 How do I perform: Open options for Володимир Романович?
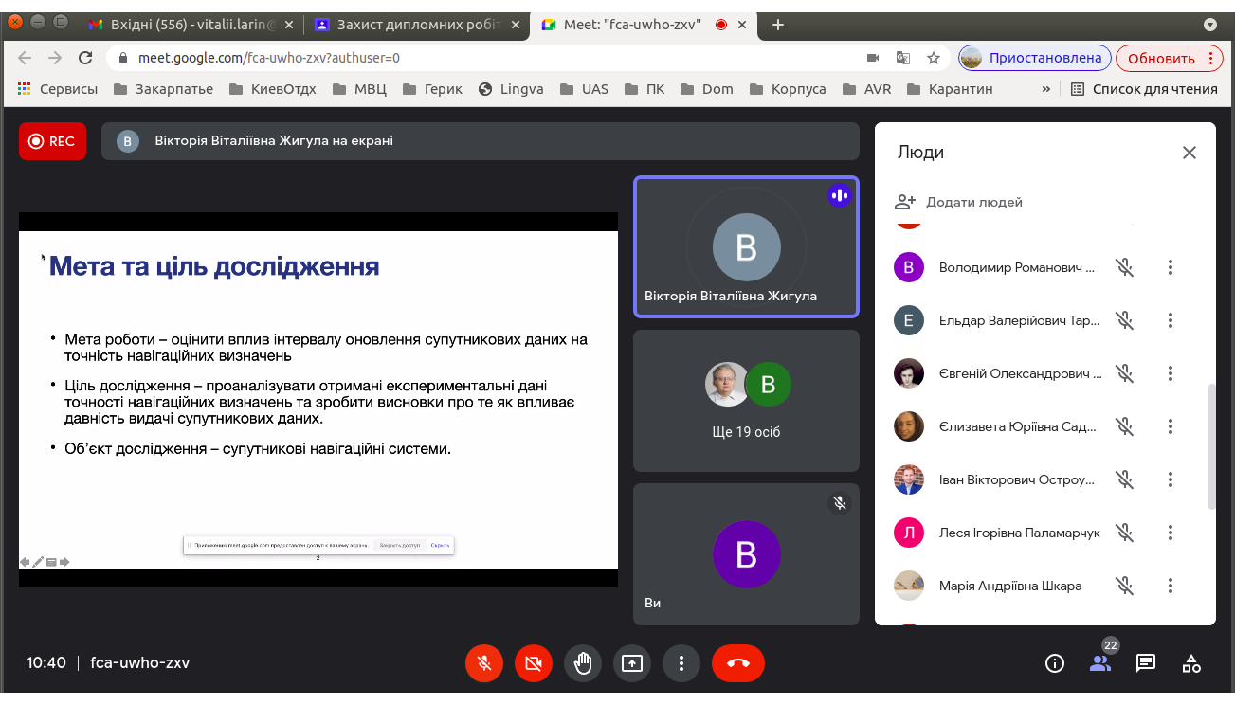[x=1171, y=267]
